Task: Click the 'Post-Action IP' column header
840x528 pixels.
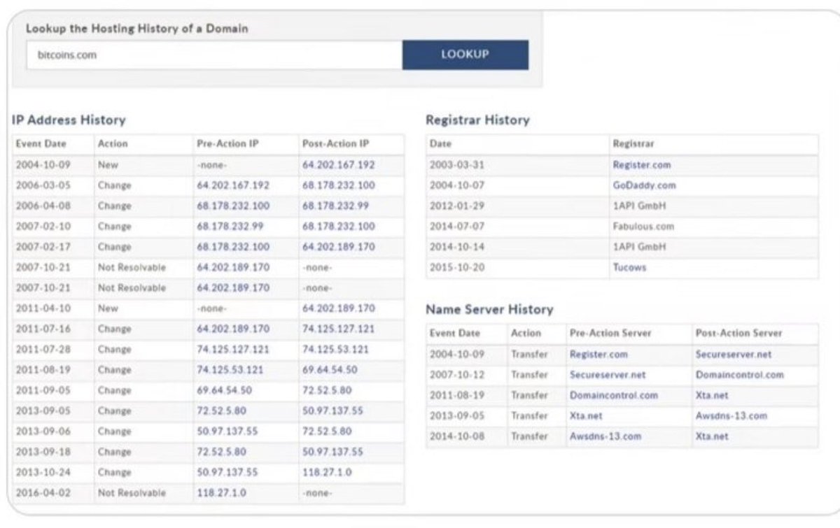Action: tap(335, 143)
